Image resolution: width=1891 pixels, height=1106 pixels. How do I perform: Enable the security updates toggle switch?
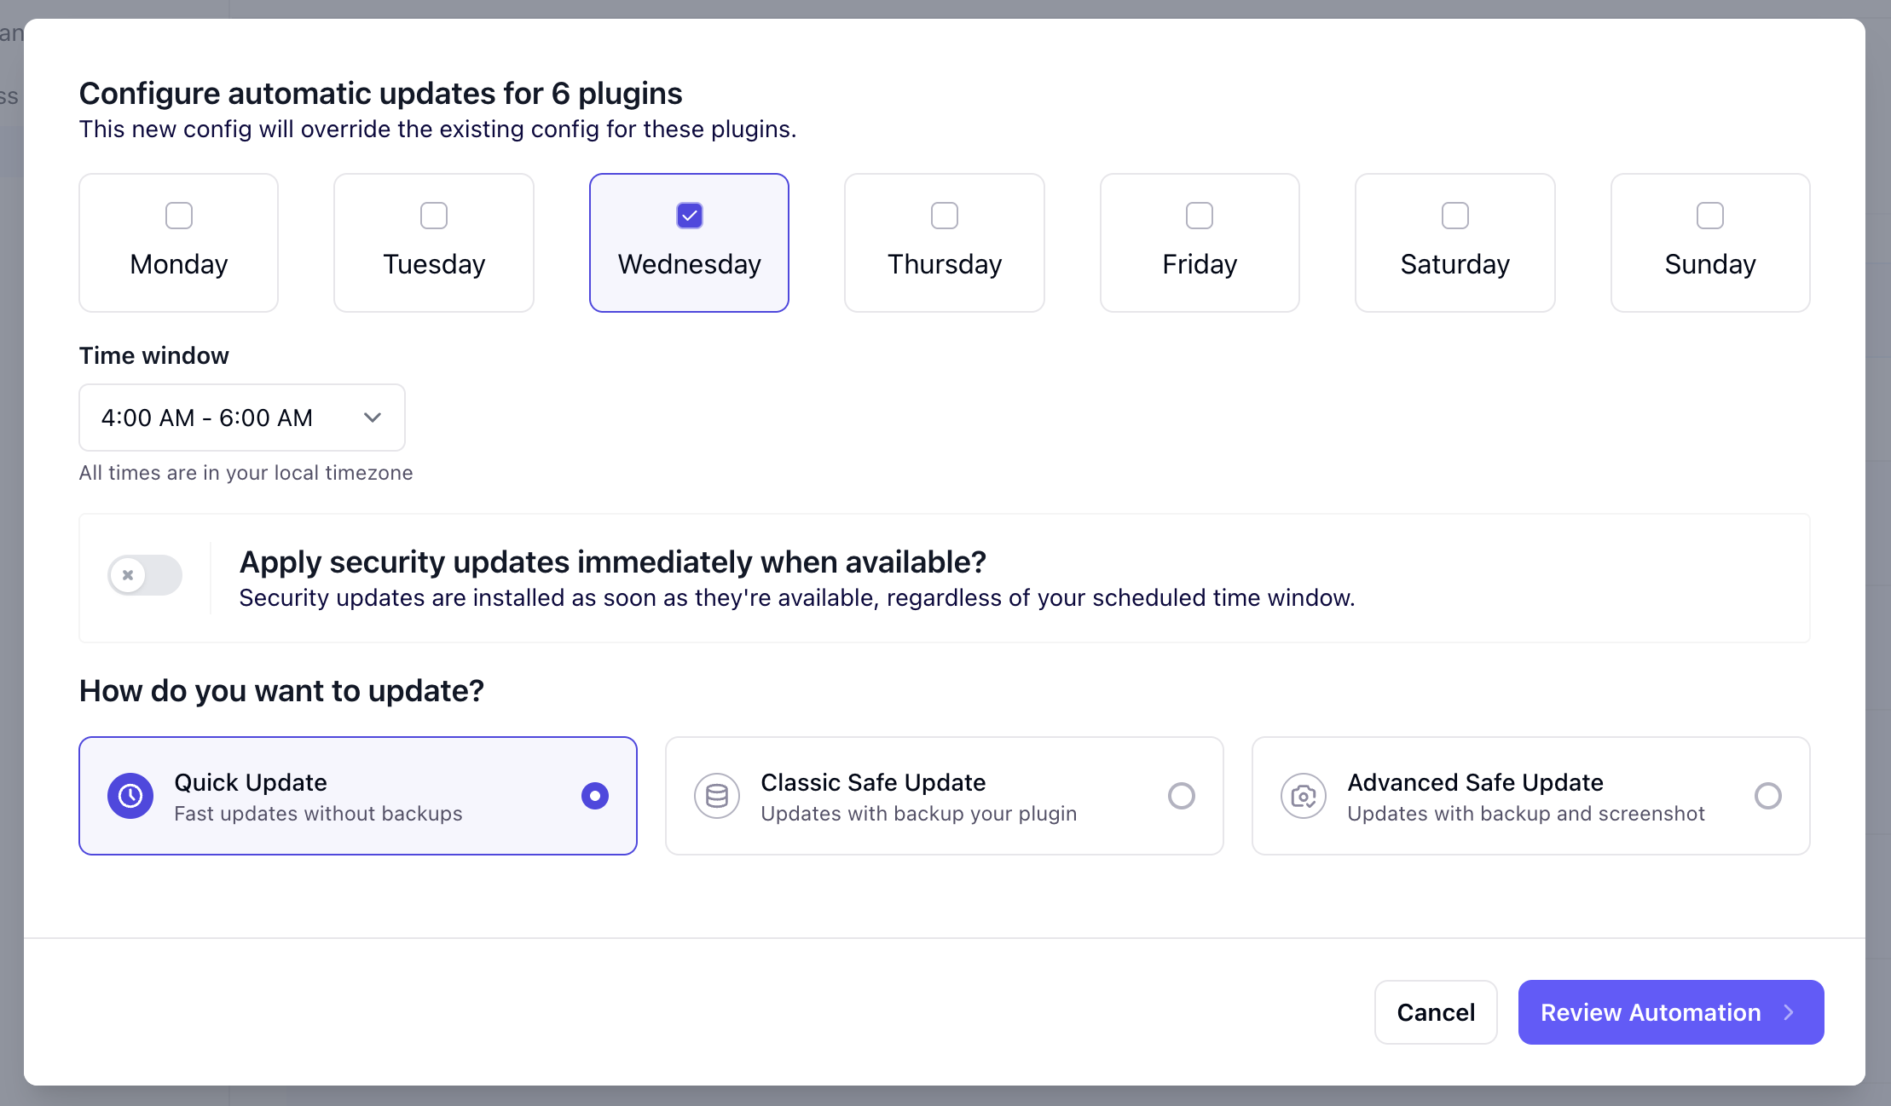point(145,575)
